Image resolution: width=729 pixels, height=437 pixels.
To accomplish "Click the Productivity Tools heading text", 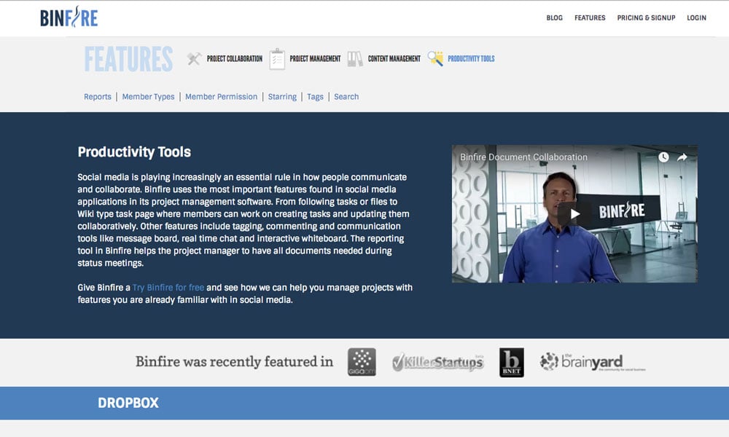I will (x=134, y=152).
